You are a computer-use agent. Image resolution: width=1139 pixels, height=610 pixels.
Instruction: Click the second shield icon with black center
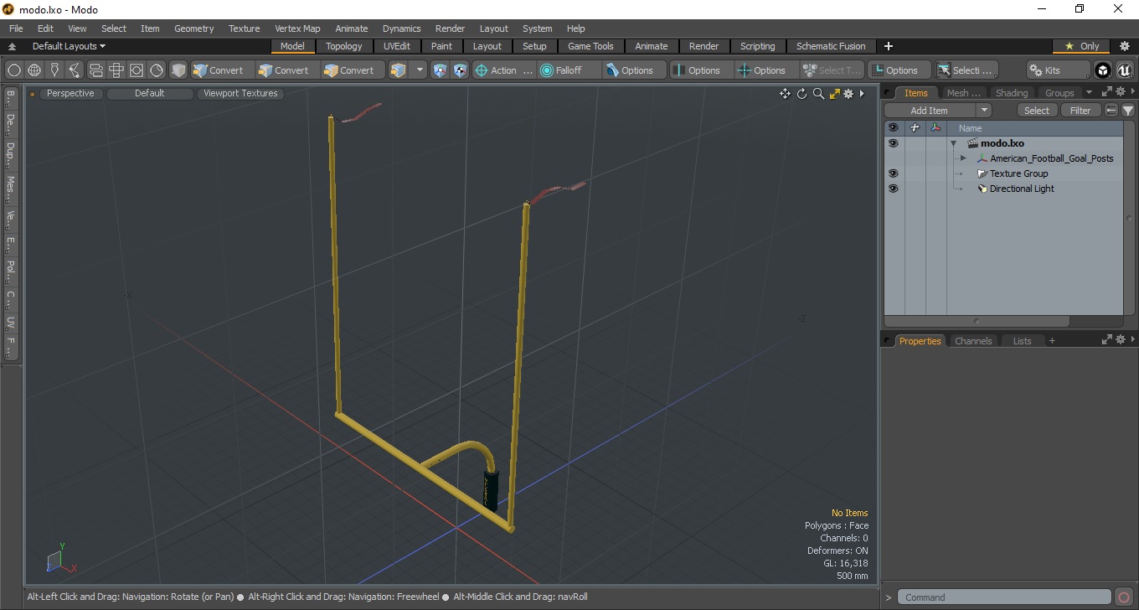(460, 70)
